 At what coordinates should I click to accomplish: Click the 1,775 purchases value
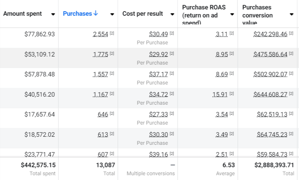pos(100,54)
